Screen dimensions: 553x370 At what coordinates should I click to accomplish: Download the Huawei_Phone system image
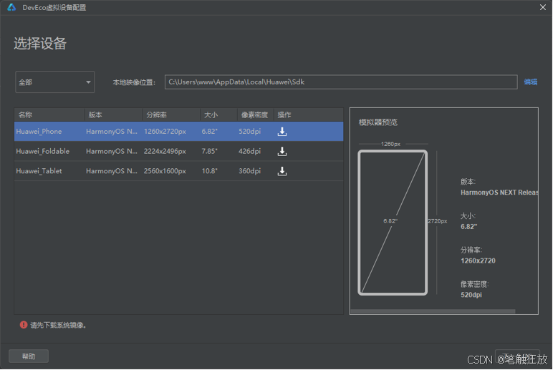282,132
